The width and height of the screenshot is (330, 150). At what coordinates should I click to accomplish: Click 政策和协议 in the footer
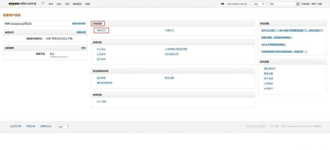46,127
